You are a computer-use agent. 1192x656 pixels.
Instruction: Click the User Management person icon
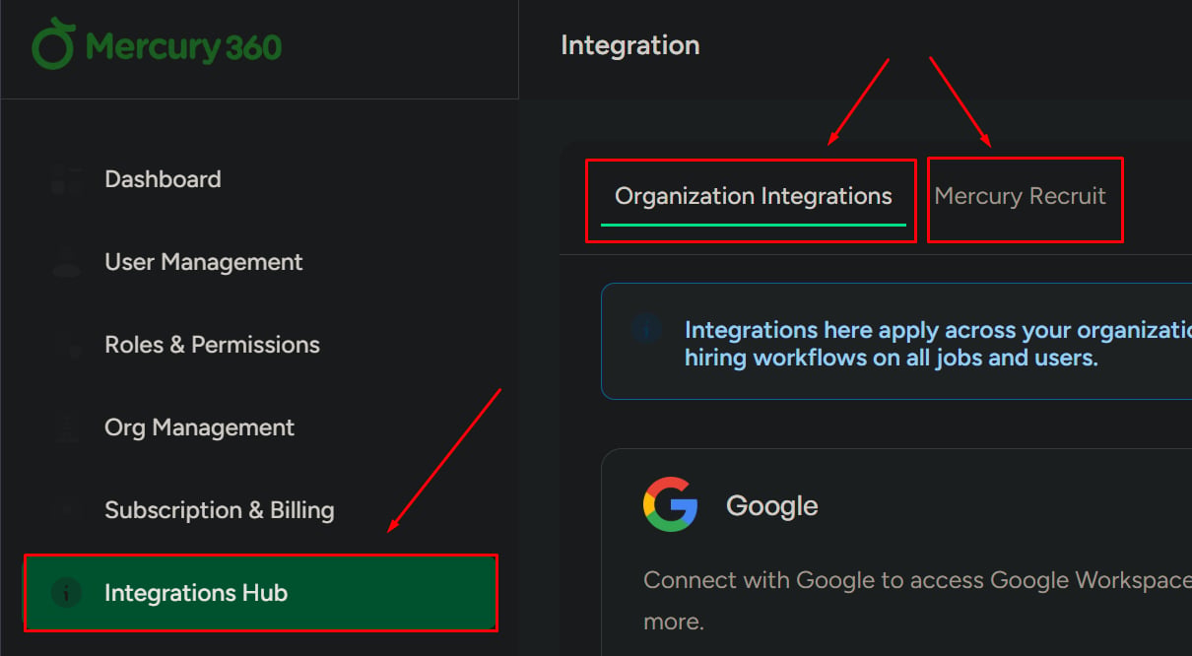click(66, 262)
